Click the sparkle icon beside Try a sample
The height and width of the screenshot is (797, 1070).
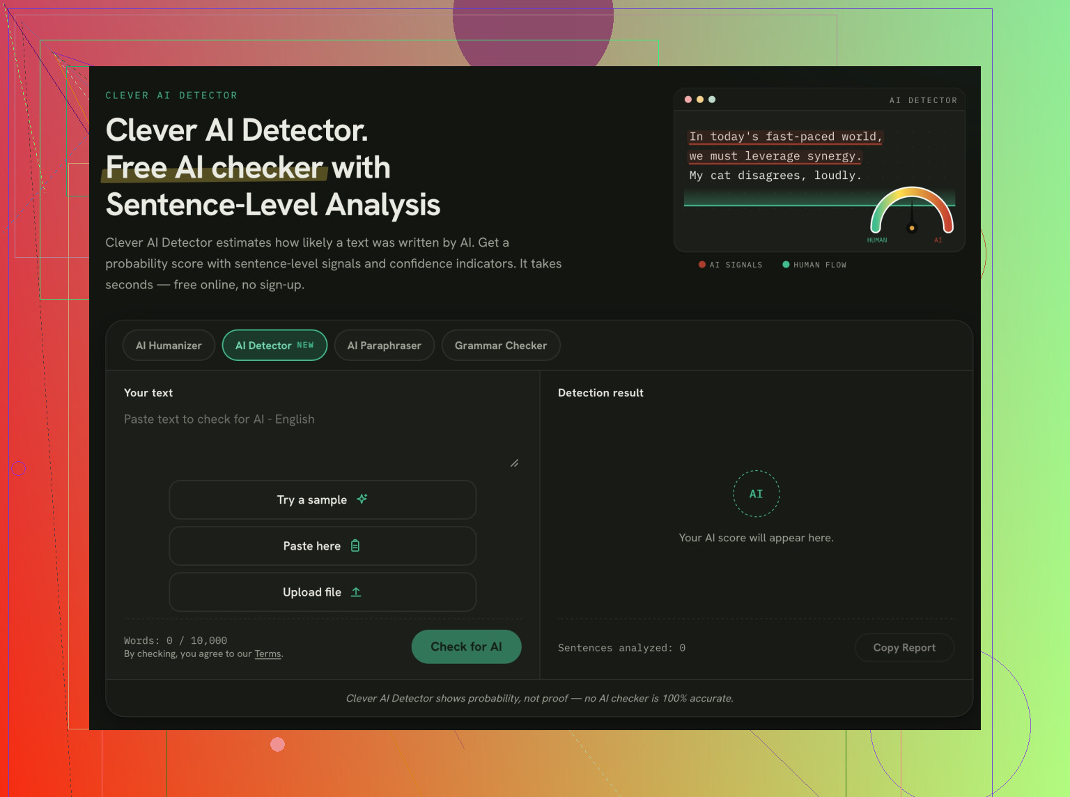pyautogui.click(x=362, y=499)
